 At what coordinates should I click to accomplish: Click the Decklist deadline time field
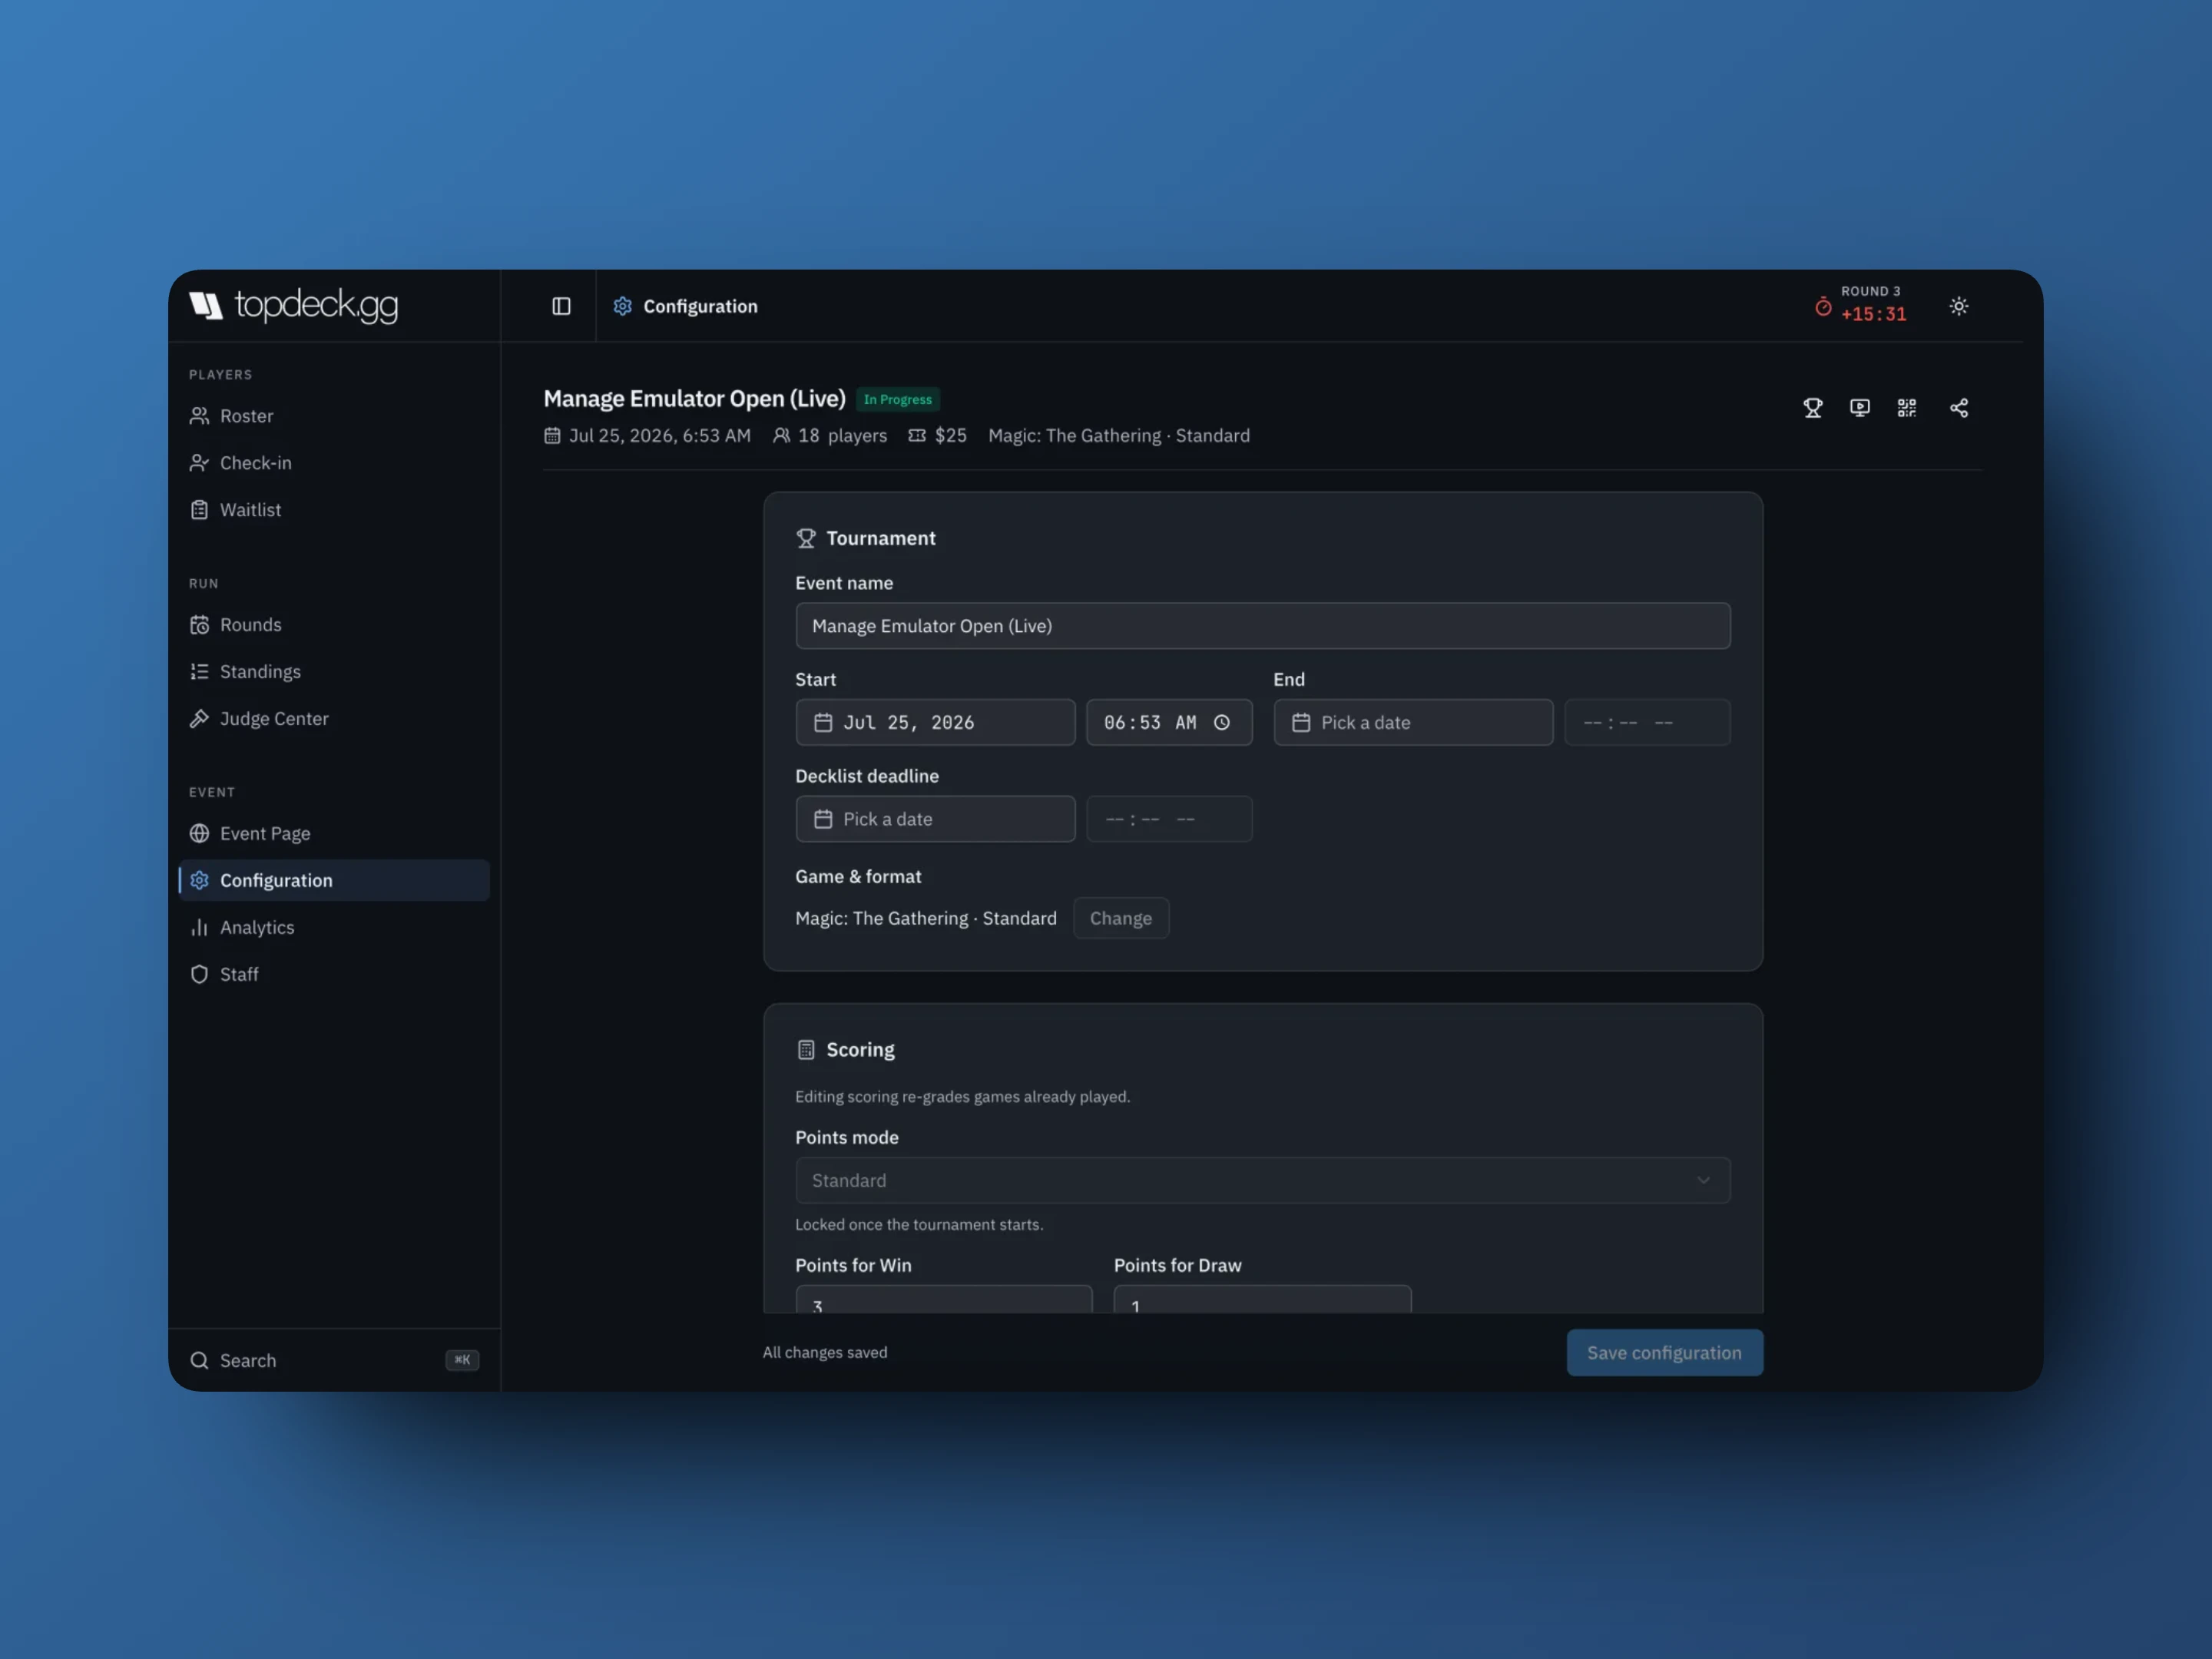1168,819
